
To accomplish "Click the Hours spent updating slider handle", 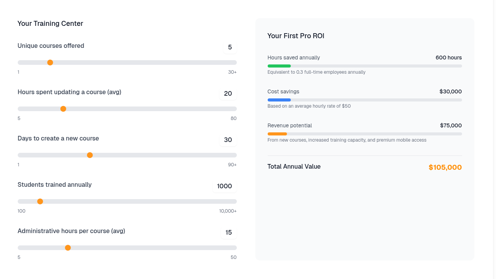I will [x=63, y=109].
